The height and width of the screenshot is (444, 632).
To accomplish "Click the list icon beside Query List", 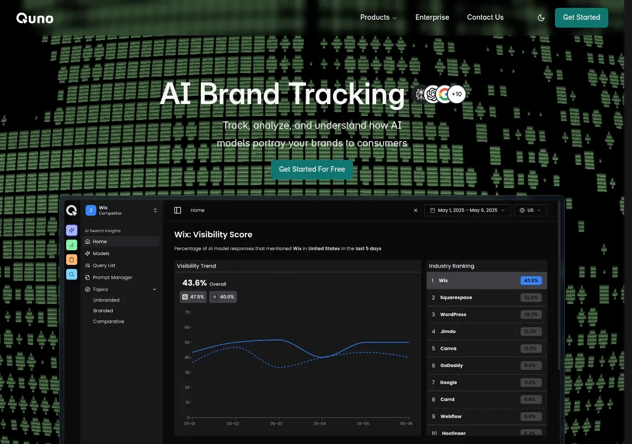I will [87, 265].
